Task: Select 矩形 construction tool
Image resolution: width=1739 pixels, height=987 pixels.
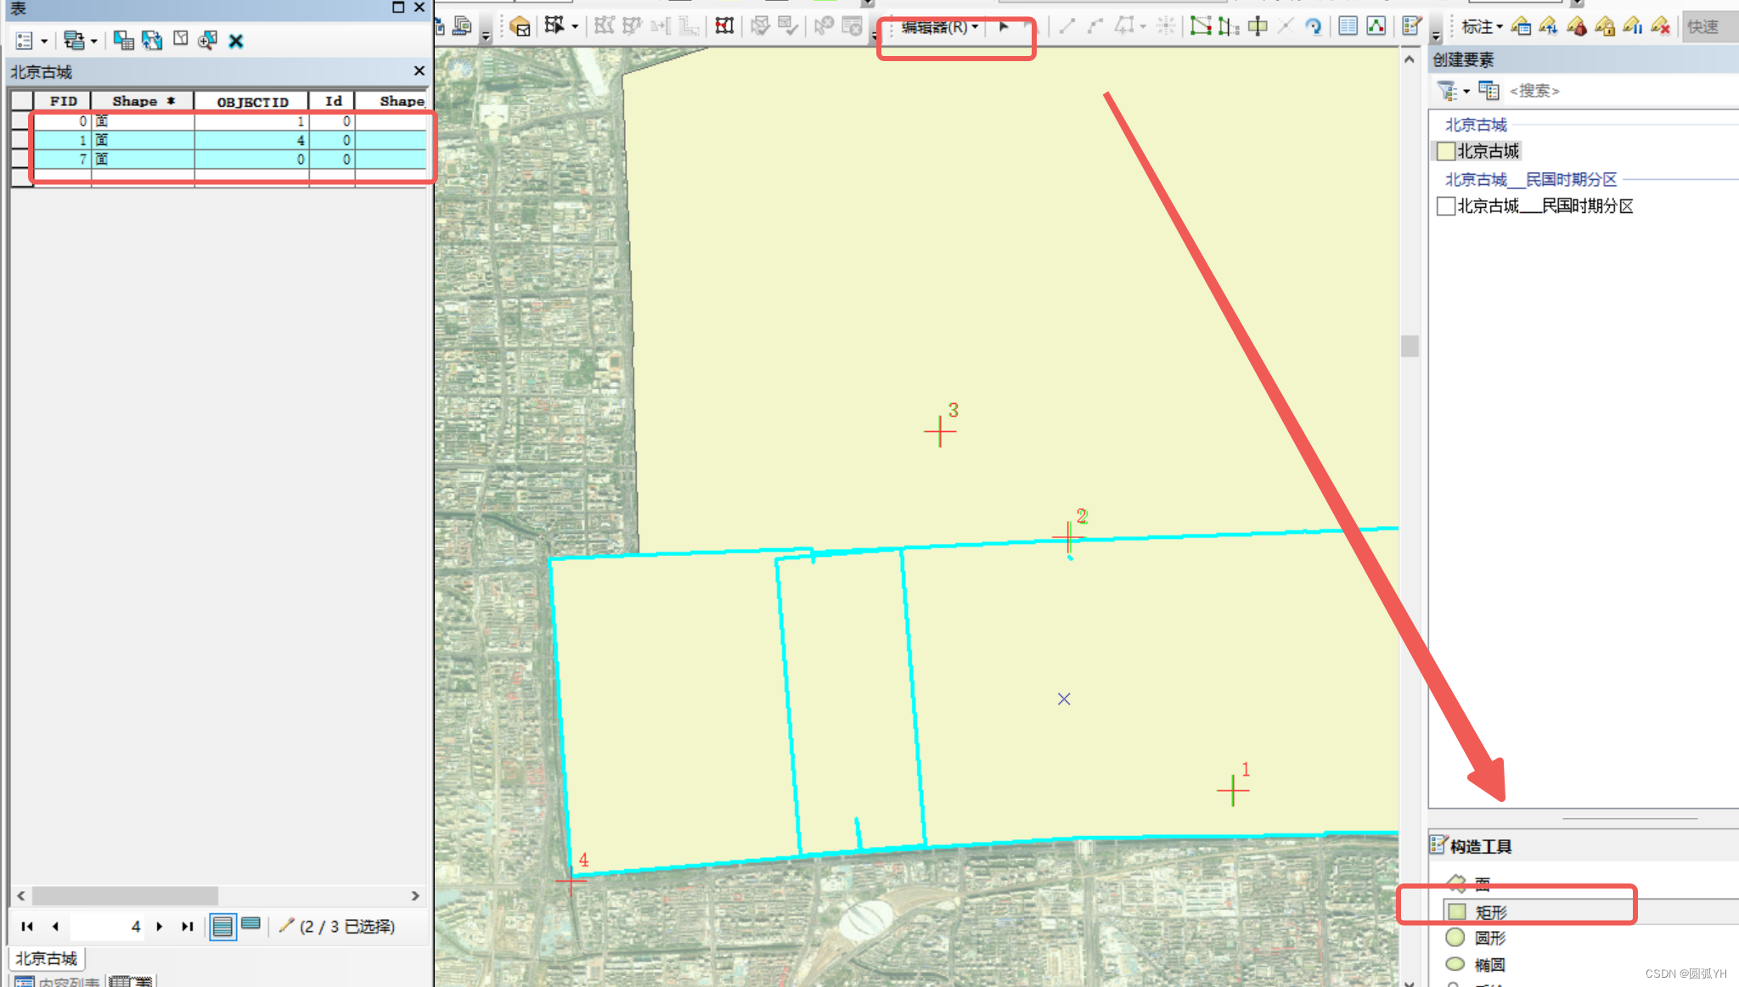Action: pyautogui.click(x=1490, y=912)
